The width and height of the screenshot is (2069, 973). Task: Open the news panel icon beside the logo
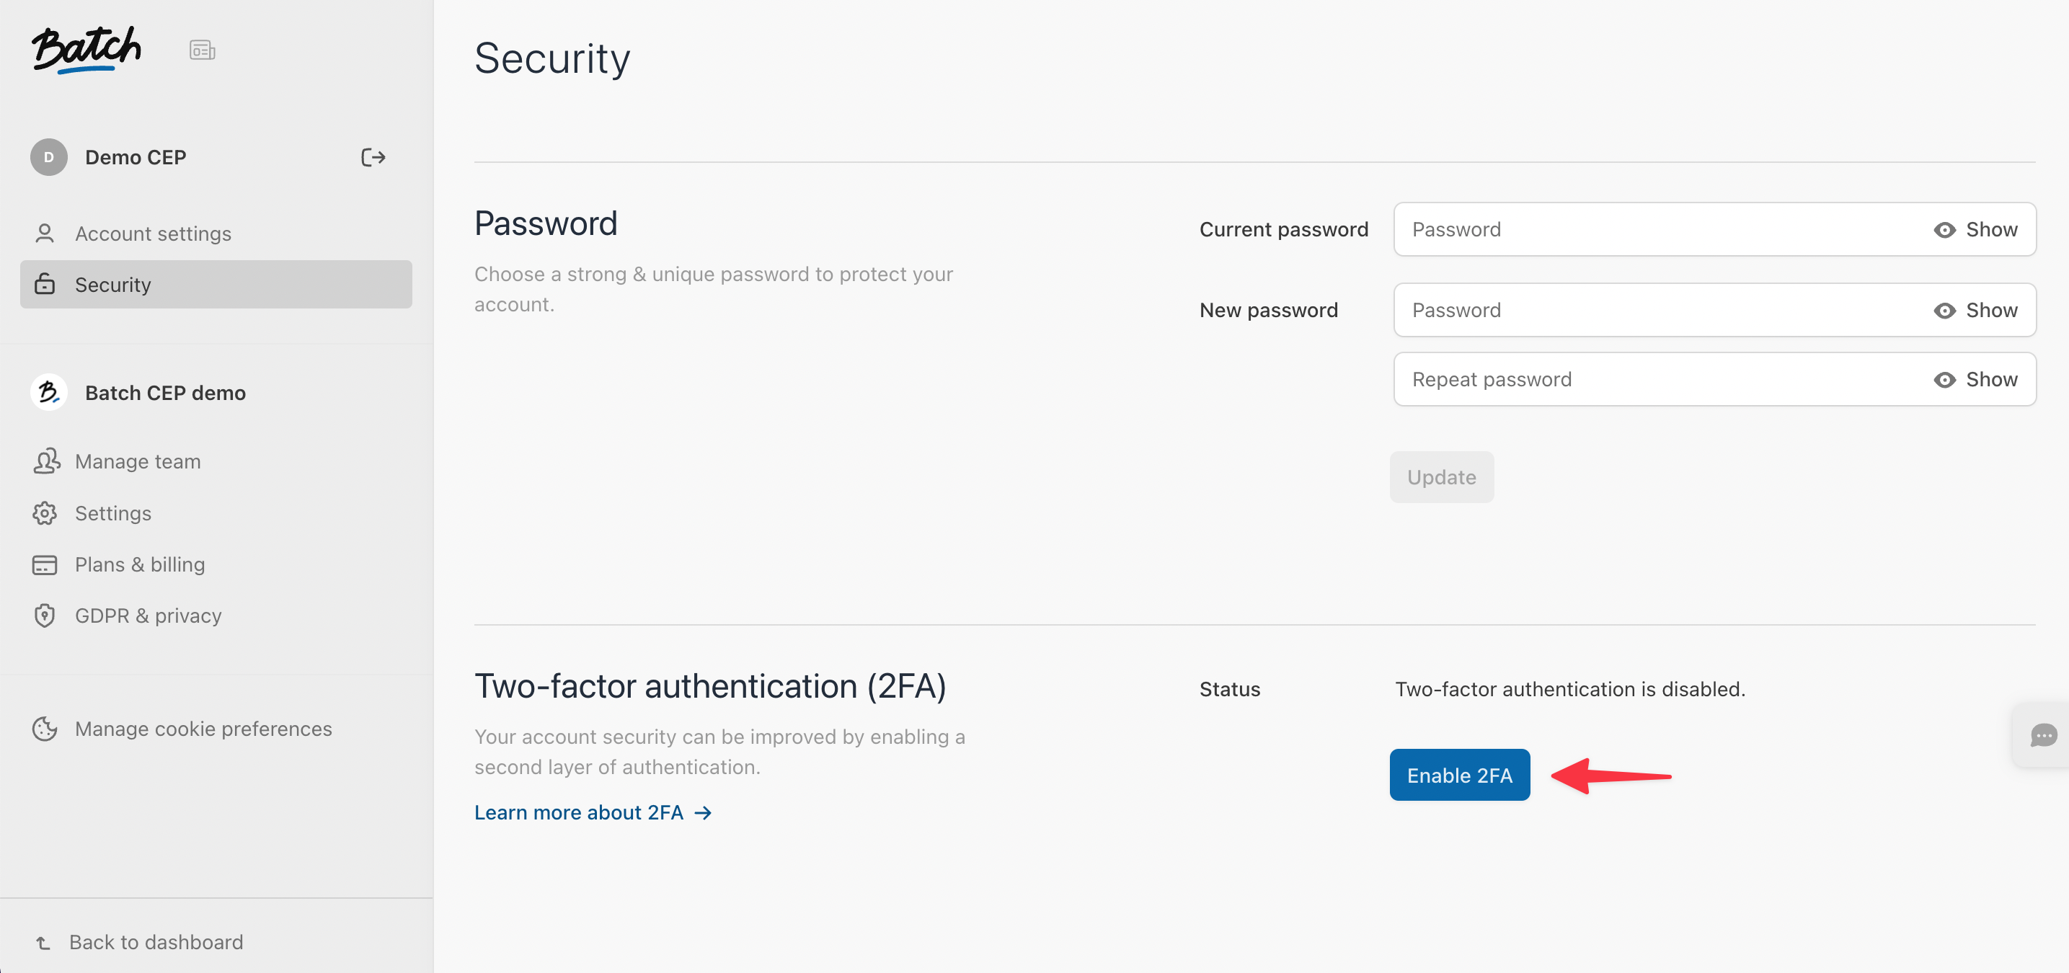[x=202, y=50]
